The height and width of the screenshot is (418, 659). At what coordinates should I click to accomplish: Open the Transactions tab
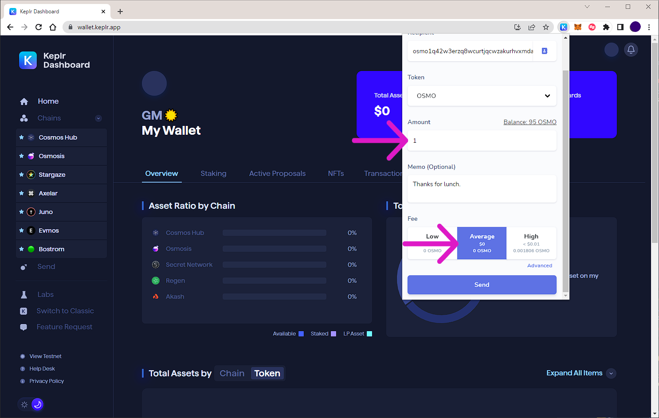383,174
